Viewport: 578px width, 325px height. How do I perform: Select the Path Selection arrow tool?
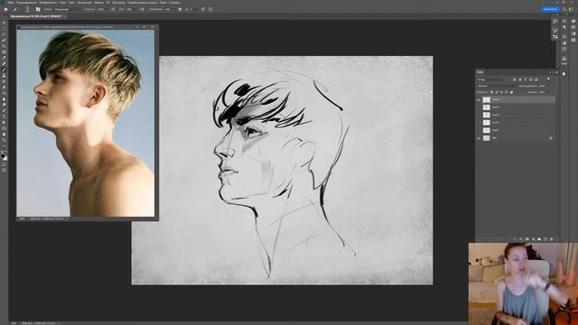point(4,123)
